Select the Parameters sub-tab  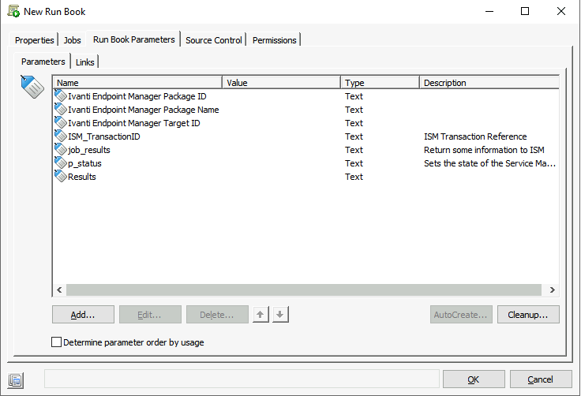coord(43,62)
